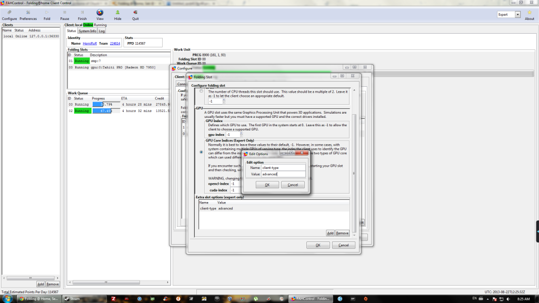Open the Windows Start button
The width and height of the screenshot is (539, 303).
tap(7, 299)
